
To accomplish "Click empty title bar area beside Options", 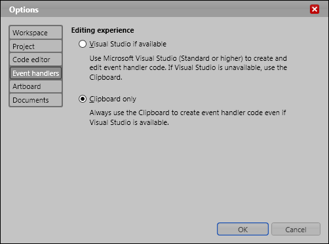I will (x=172, y=9).
